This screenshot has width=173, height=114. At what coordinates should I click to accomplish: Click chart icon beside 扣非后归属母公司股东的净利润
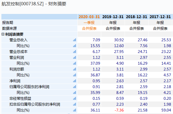pyautogui.click(x=75, y=104)
